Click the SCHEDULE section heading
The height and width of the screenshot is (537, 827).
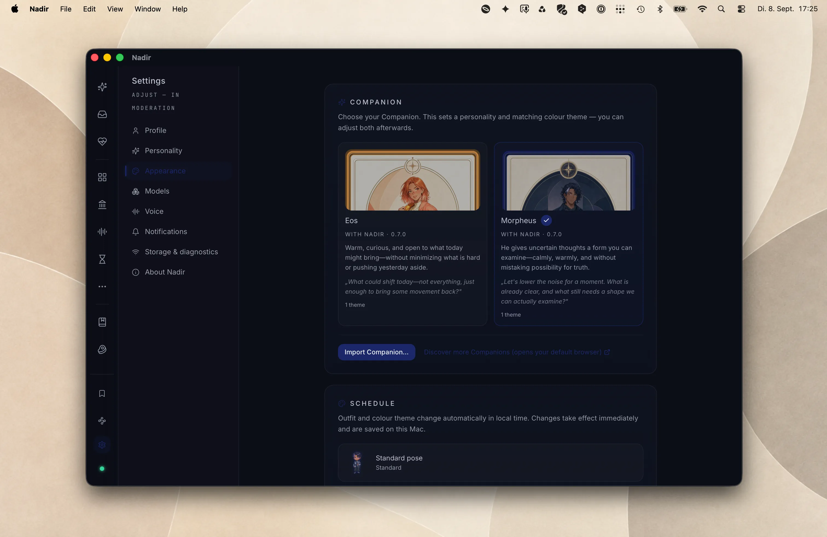coord(372,403)
